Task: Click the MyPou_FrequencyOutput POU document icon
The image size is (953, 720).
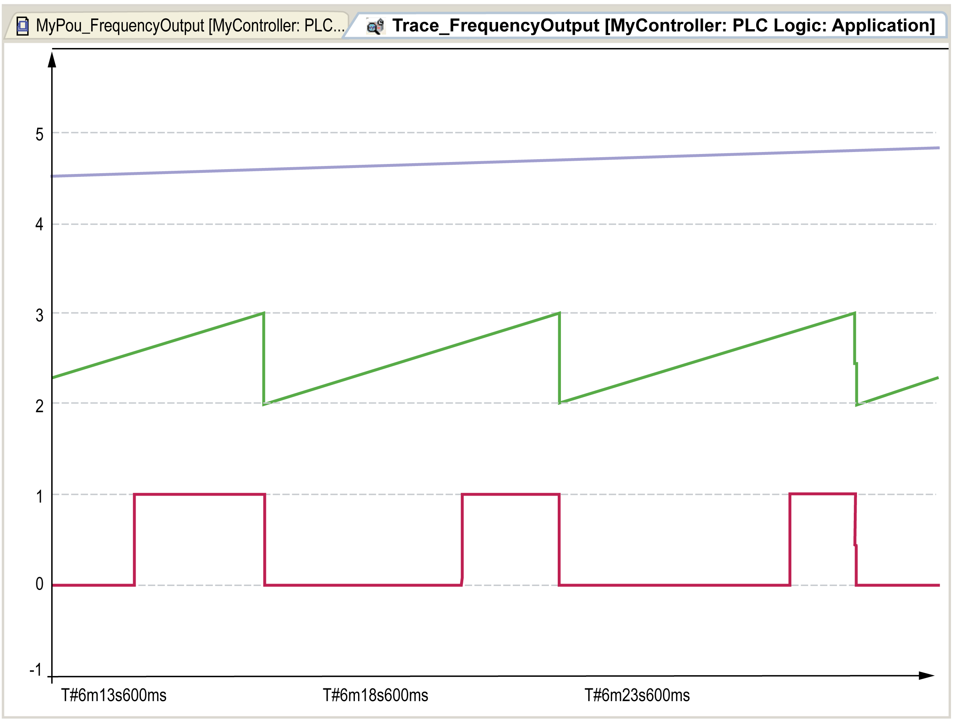Action: (x=22, y=26)
